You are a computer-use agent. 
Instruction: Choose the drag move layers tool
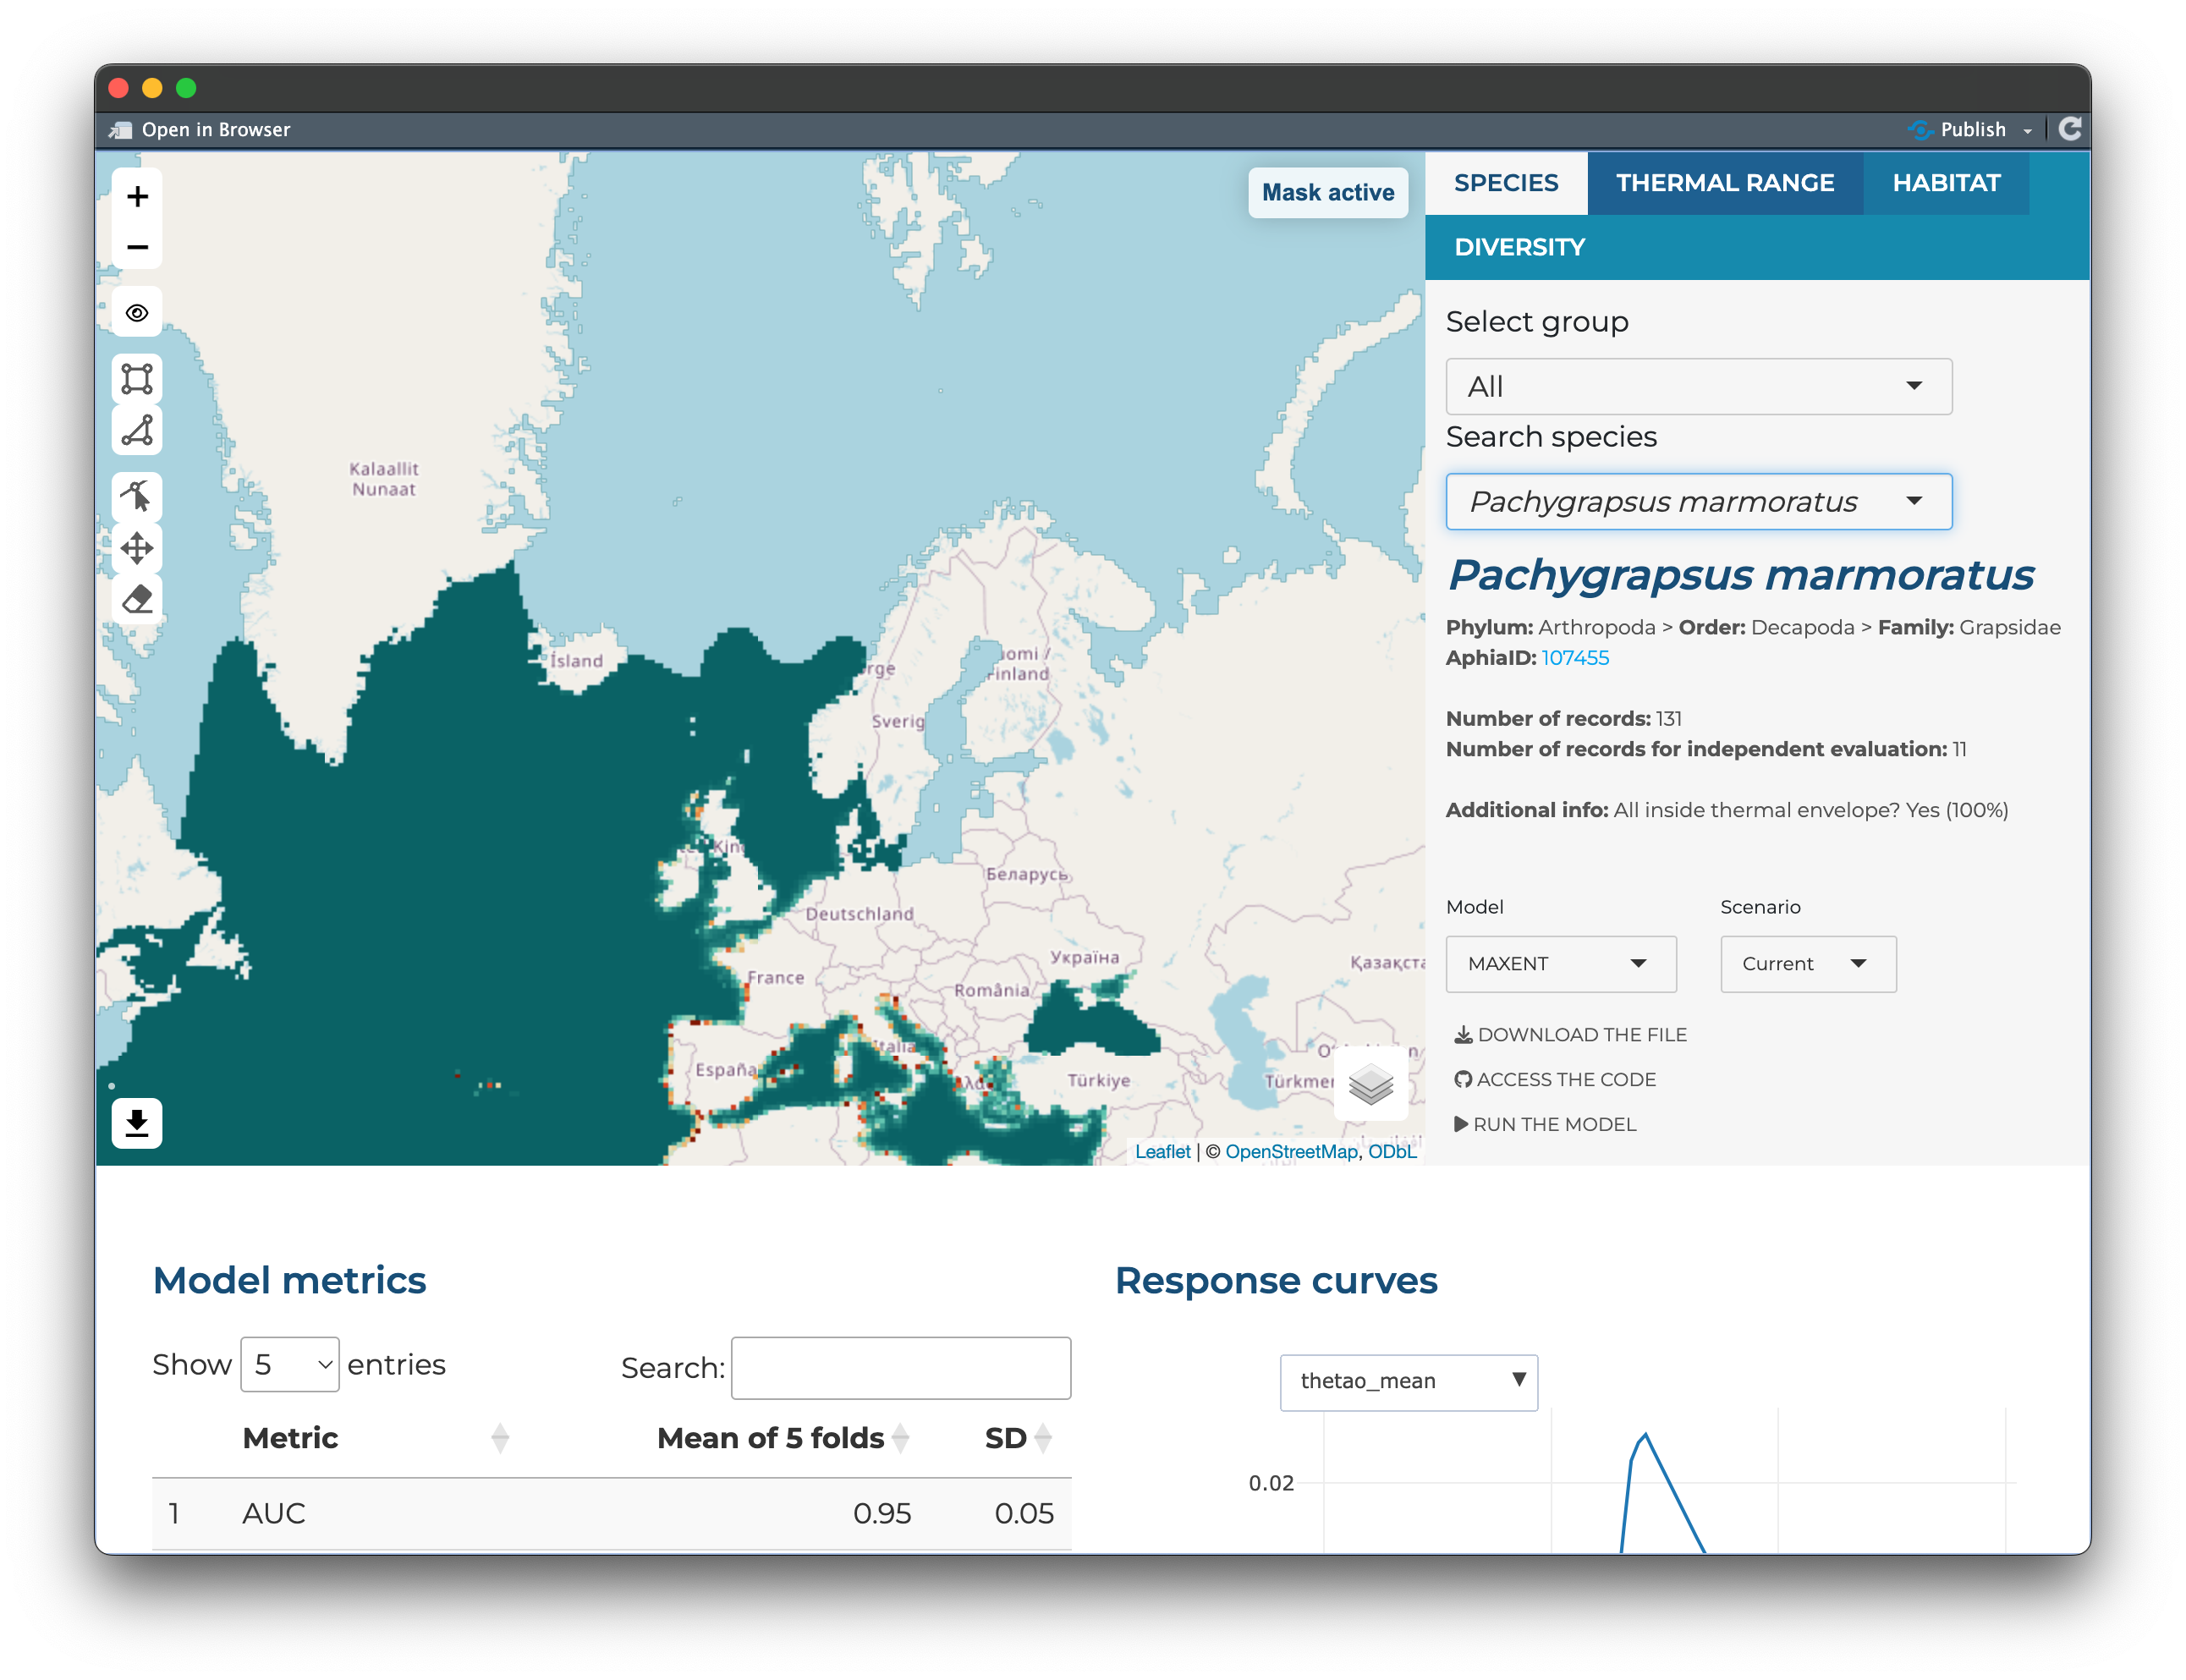[x=137, y=548]
